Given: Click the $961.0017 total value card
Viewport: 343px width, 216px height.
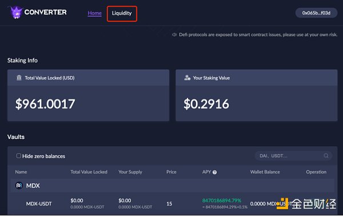Looking at the screenshot, I should (88, 95).
